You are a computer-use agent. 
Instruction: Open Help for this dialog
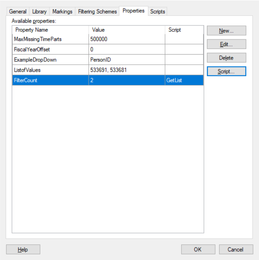tap(23, 250)
